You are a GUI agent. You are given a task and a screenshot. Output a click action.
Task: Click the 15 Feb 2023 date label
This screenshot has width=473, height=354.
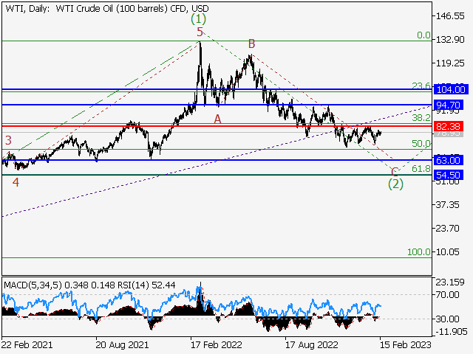tap(406, 344)
